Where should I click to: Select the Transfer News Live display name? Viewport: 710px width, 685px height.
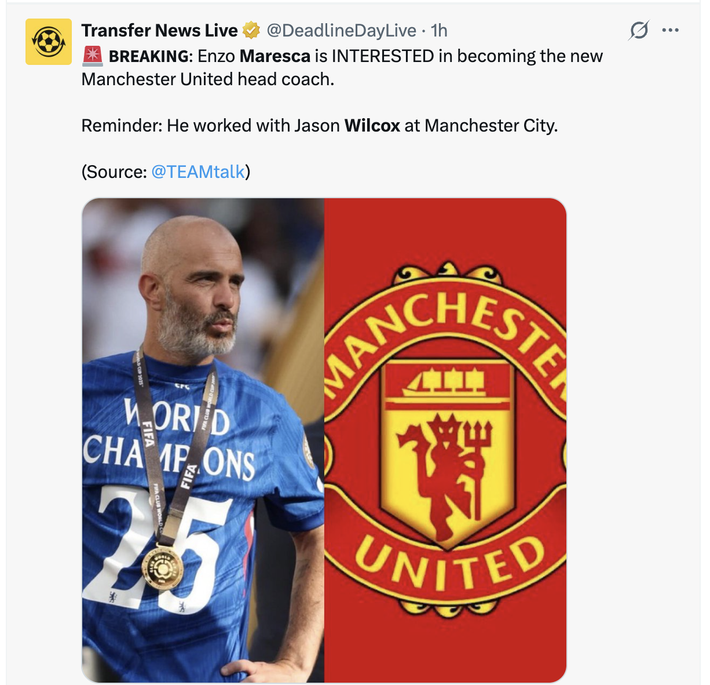click(159, 30)
